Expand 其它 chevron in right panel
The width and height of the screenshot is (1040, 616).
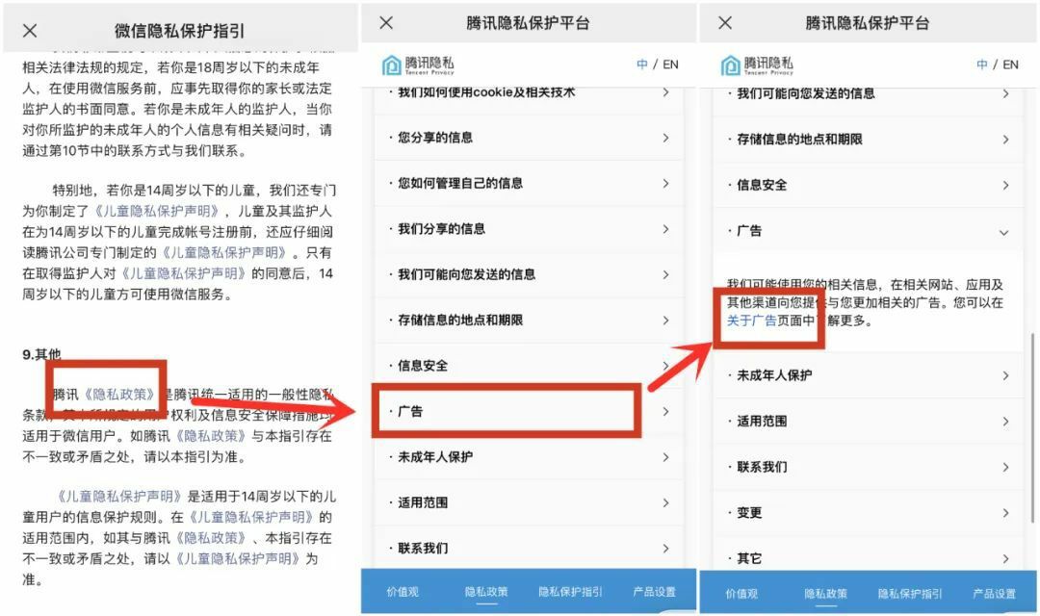pos(1005,559)
